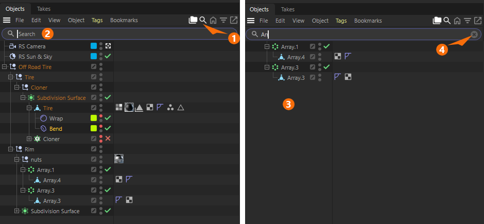Toggle the enable checkmark on right panel Array.3 generator

[326, 66]
